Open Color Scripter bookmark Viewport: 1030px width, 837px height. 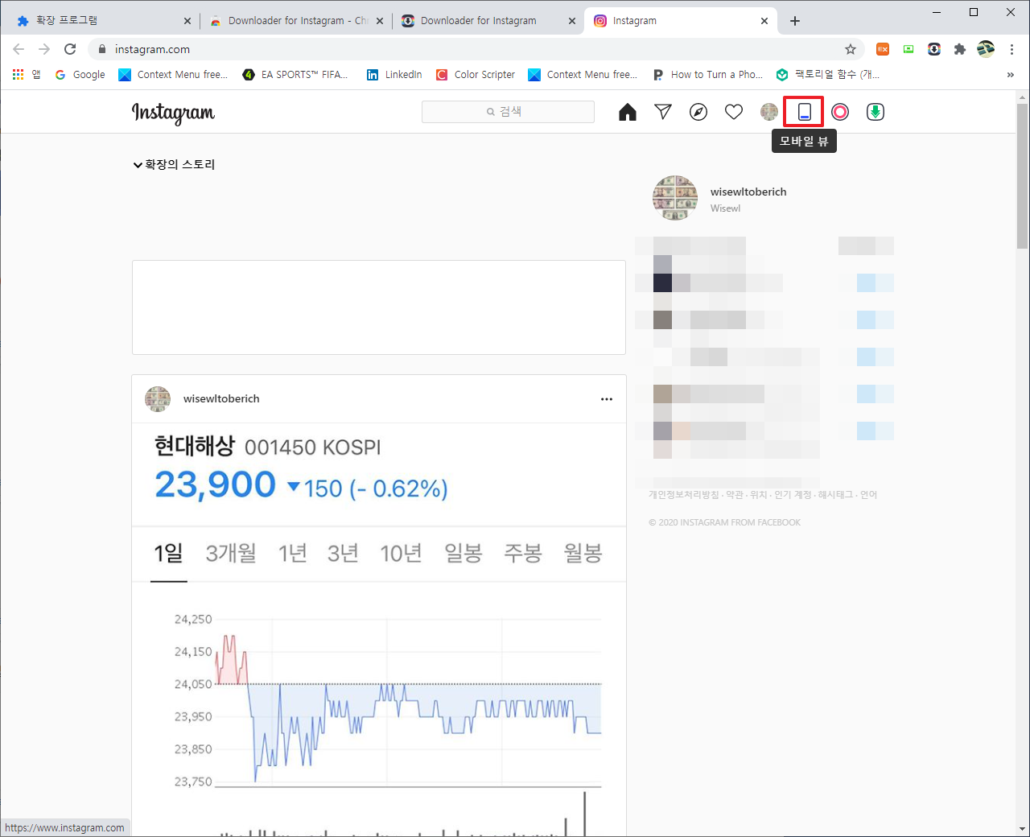click(x=476, y=74)
